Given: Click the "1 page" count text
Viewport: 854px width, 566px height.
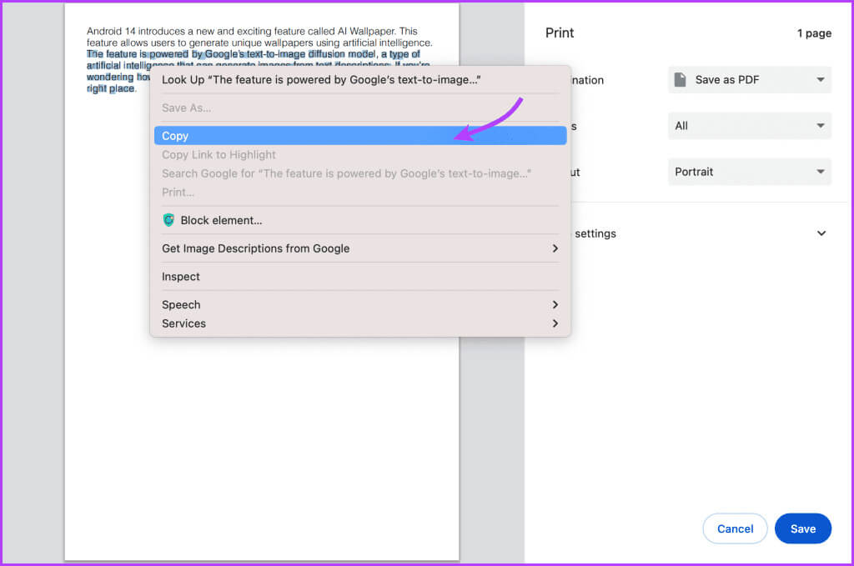Looking at the screenshot, I should [814, 33].
